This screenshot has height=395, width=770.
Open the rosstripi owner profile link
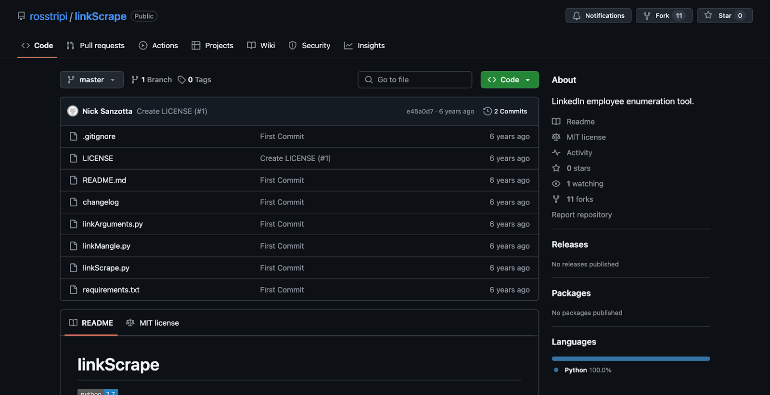(49, 16)
